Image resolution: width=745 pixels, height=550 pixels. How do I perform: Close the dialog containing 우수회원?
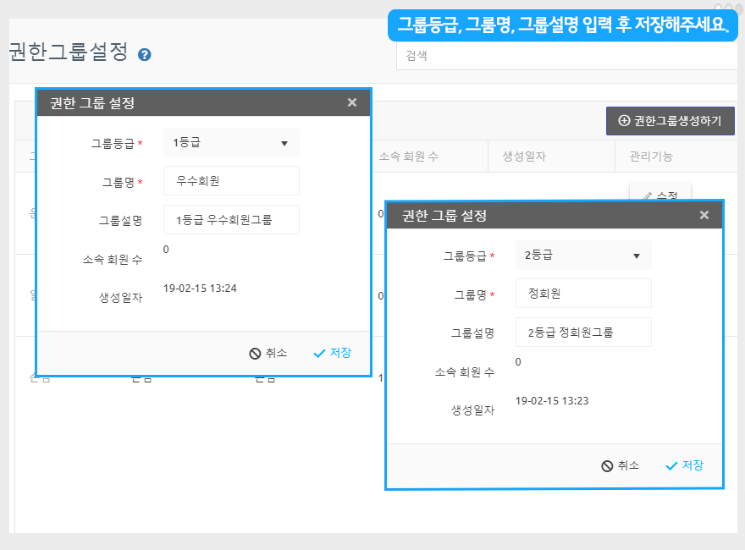click(352, 103)
